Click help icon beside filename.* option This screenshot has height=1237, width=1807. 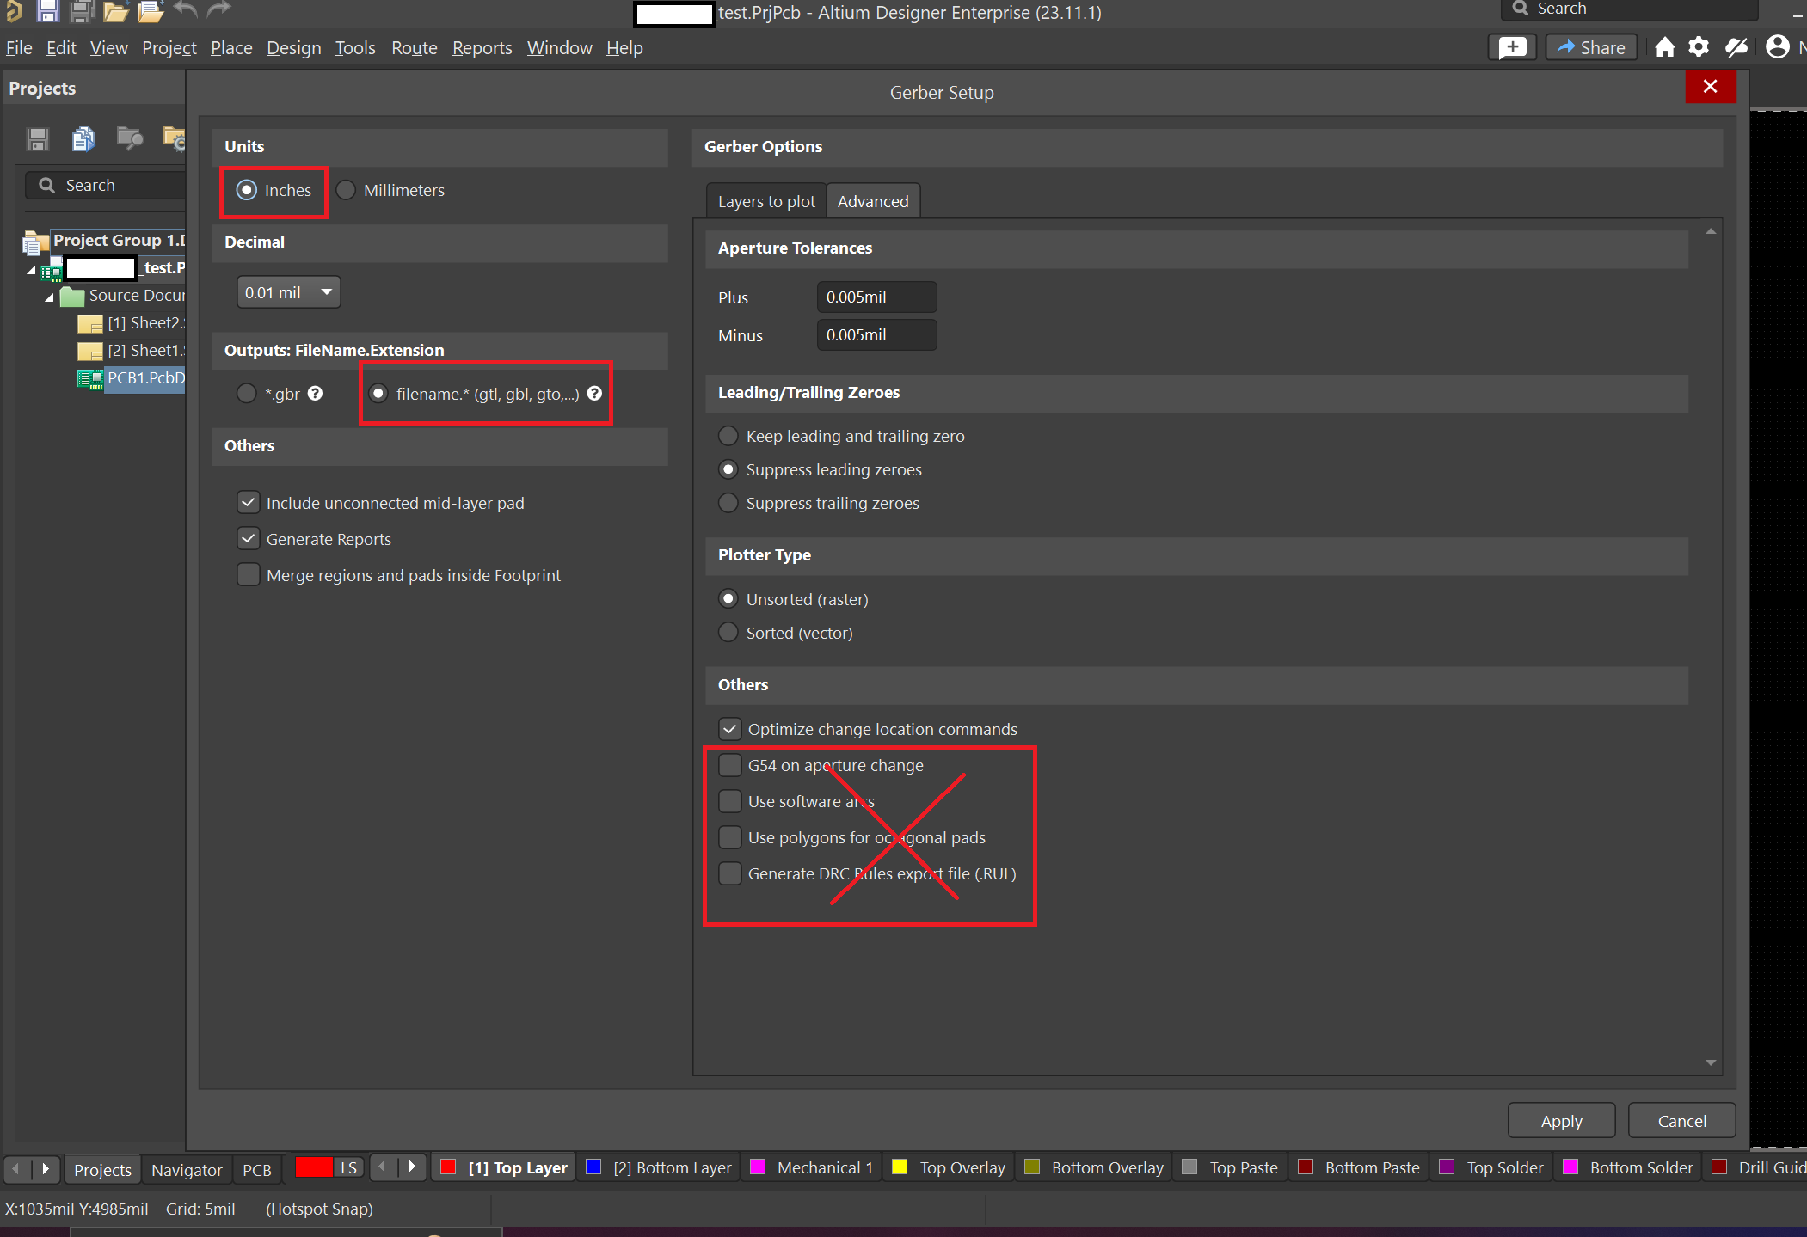click(594, 394)
